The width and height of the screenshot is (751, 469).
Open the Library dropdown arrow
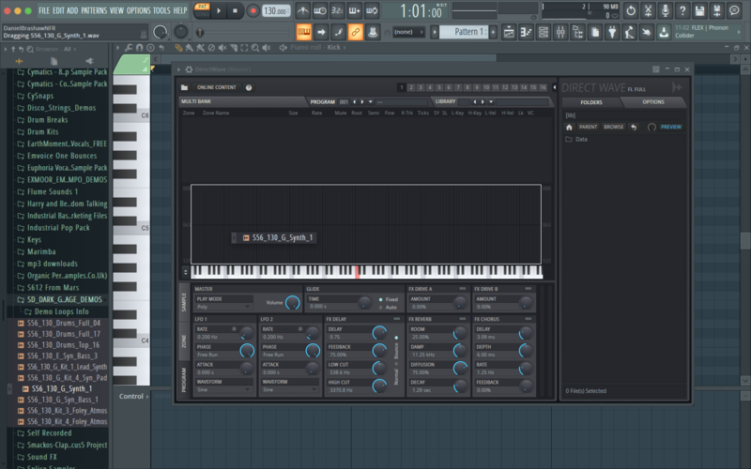491,102
